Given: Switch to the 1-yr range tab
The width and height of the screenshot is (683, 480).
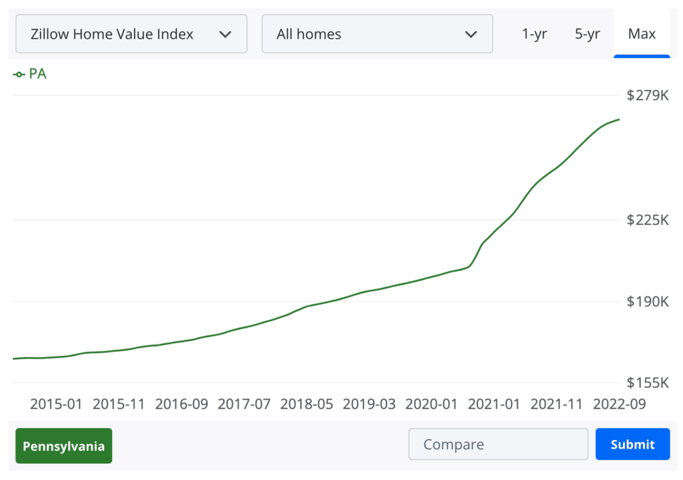Looking at the screenshot, I should pyautogui.click(x=534, y=34).
